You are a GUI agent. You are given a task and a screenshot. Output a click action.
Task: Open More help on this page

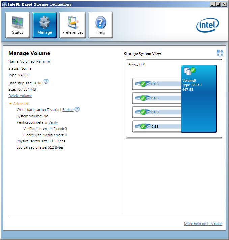203,224
